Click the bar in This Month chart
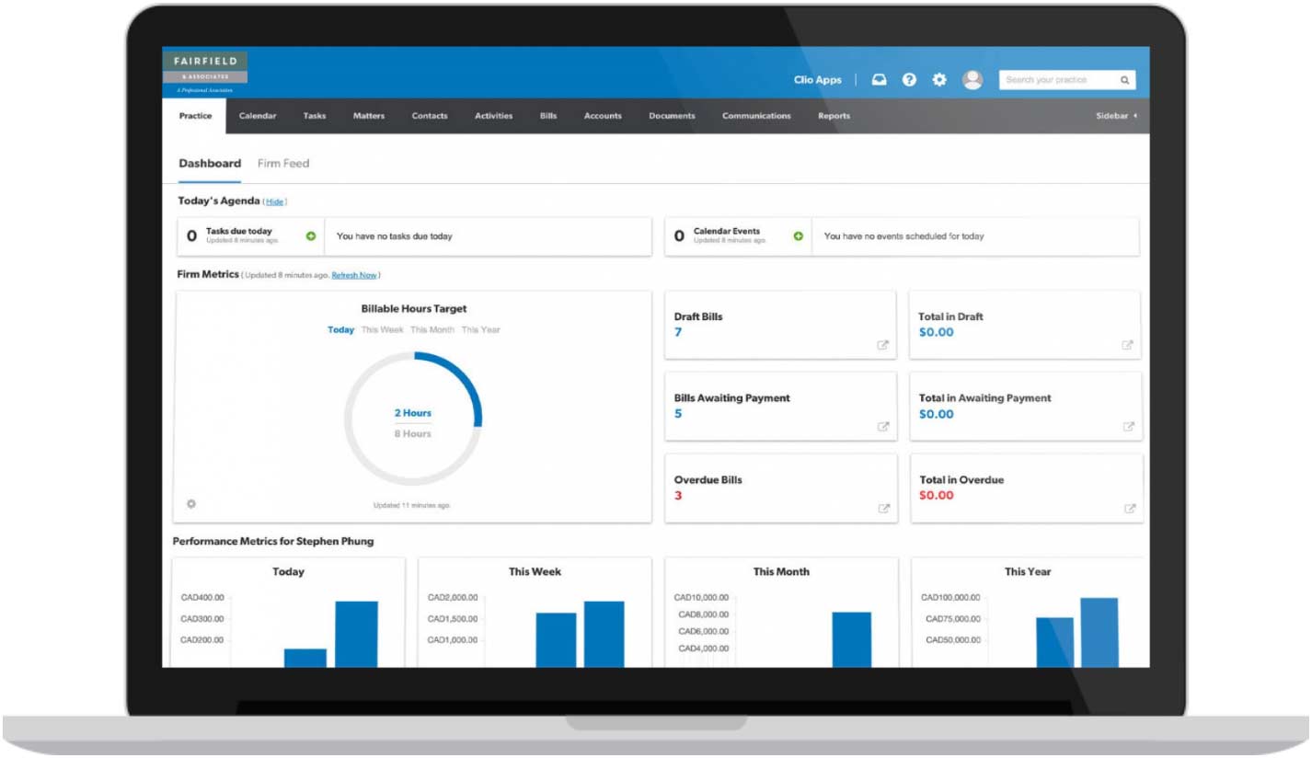Screen dimensions: 1312x758 click(x=852, y=640)
